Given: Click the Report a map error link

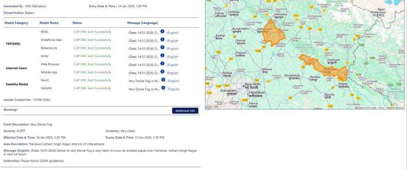Looking at the screenshot, I should 395,108.
